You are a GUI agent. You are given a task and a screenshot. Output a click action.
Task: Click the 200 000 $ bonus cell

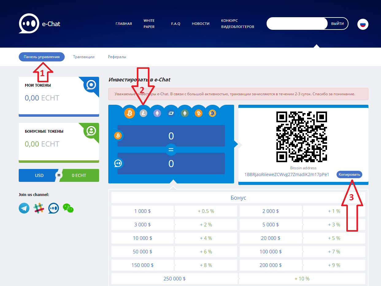(x=271, y=265)
